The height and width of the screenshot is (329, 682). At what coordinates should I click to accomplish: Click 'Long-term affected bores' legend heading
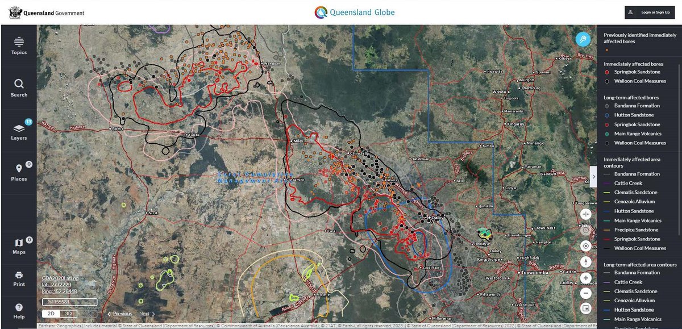630,97
